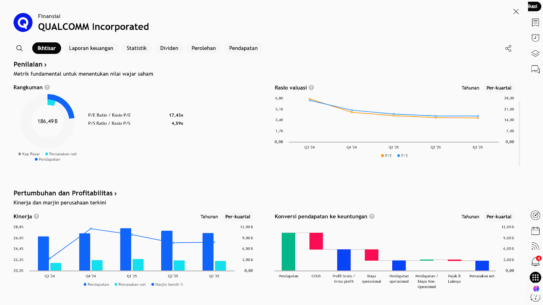Image resolution: width=543 pixels, height=305 pixels.
Task: Show help tooltip next to Rangkuman
Action: (x=47, y=87)
